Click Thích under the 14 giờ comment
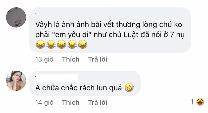The width and height of the screenshot is (208, 113). click(x=71, y=102)
